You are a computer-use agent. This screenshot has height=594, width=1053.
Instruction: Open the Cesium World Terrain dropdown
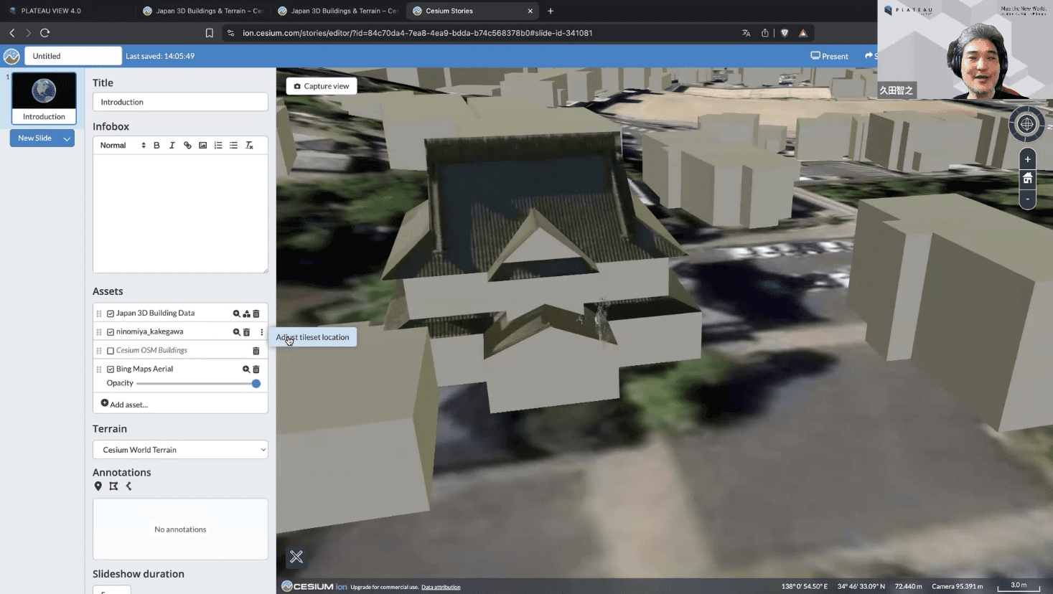pos(180,450)
